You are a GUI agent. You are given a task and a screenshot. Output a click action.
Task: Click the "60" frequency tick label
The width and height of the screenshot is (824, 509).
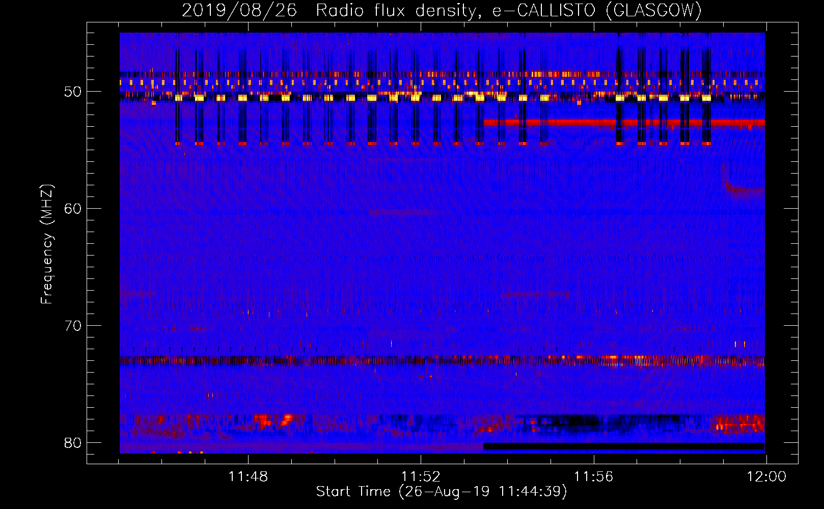(73, 208)
